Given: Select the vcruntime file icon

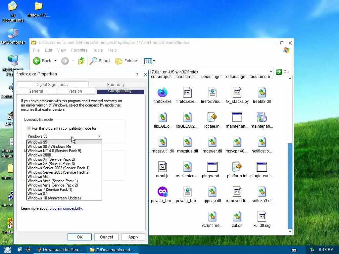Looking at the screenshot, I should [212, 217].
